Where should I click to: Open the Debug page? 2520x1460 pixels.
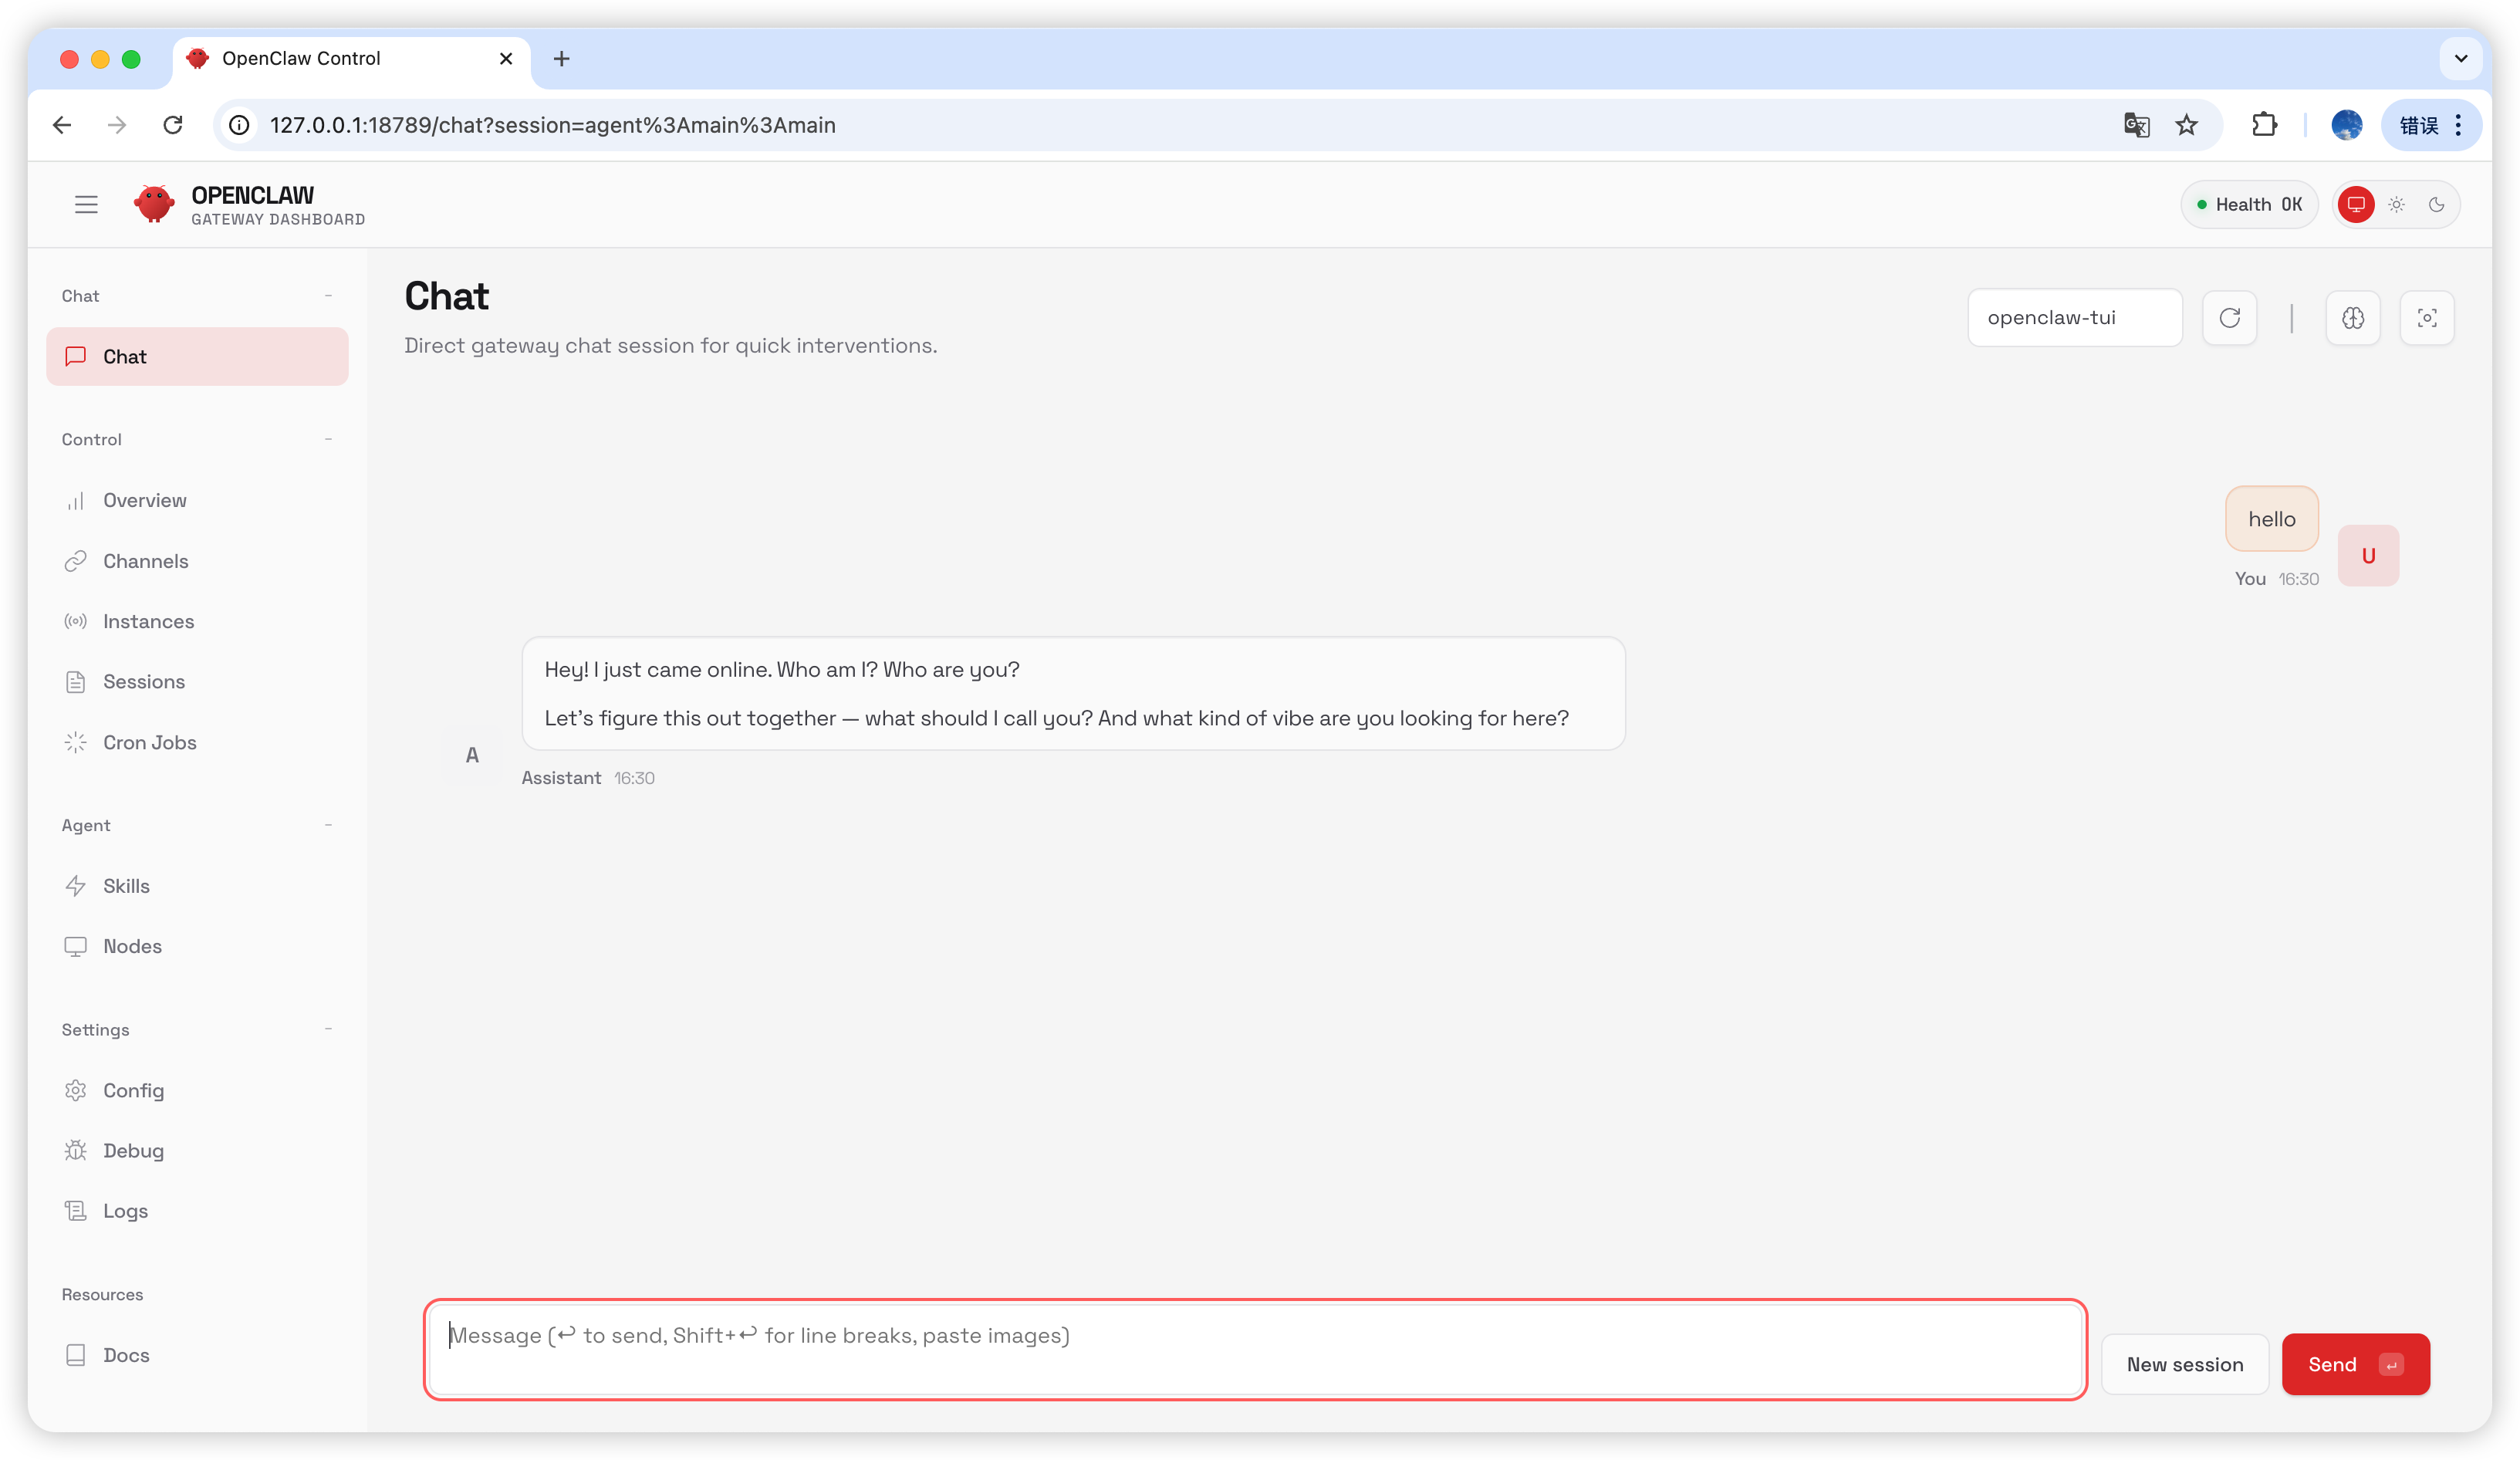click(x=133, y=1150)
